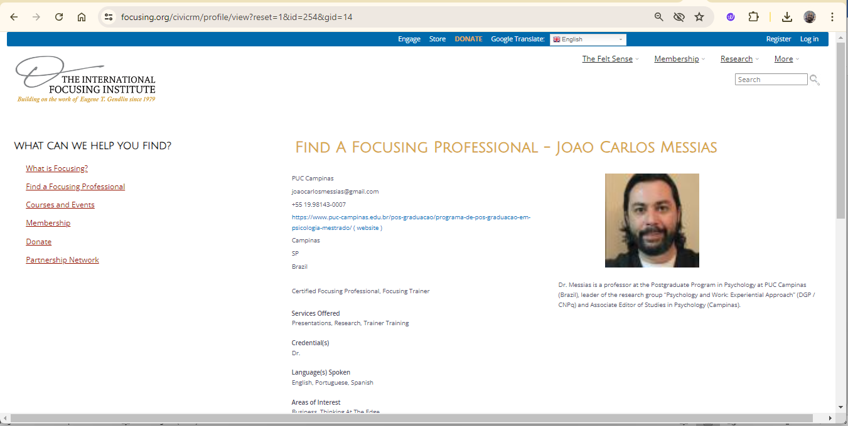Screen dimensions: 848x426
Task: Open the sidebar Donate link
Action: point(38,242)
